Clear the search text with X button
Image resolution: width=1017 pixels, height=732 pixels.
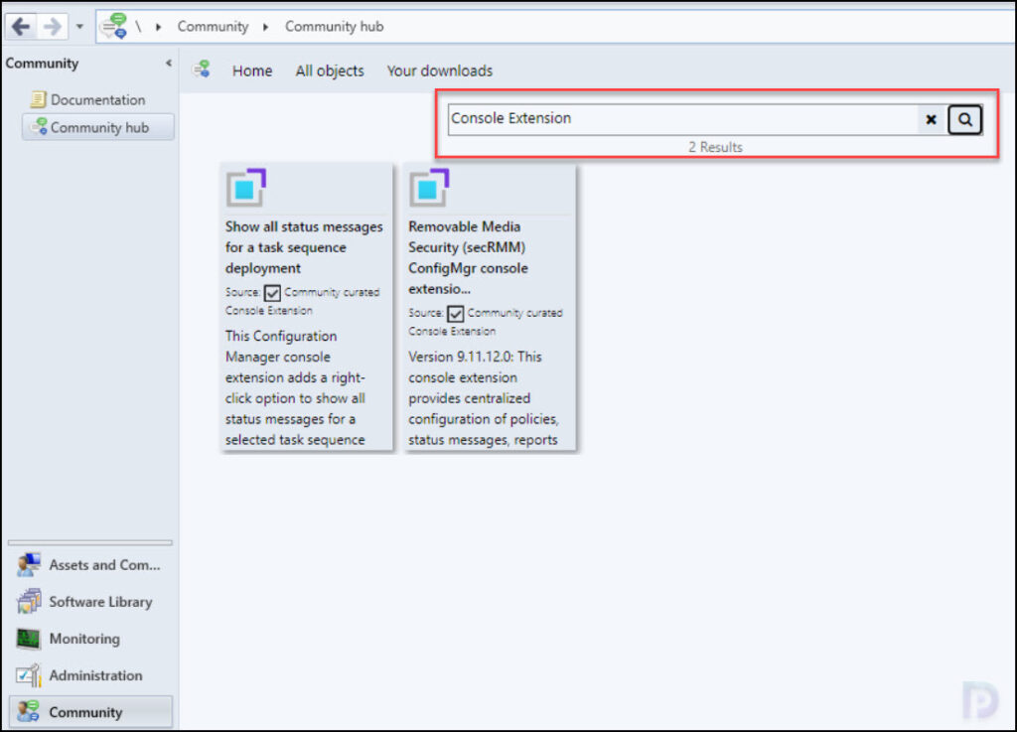pos(932,119)
